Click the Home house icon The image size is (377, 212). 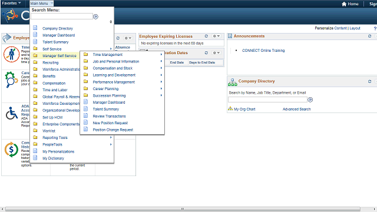point(344,4)
